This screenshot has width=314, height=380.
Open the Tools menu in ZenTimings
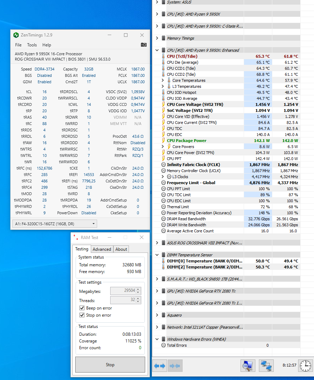32,45
